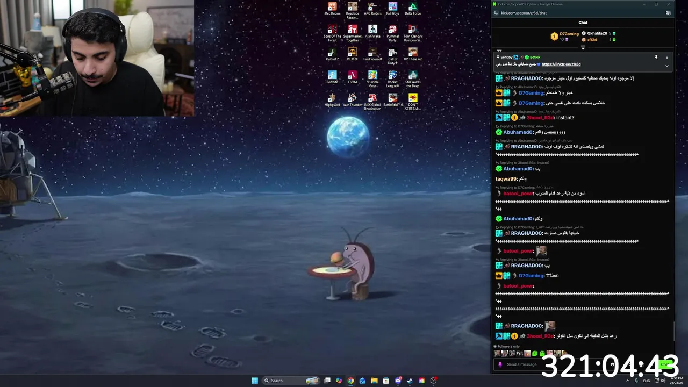Viewport: 688px width, 387px height.
Task: Unpin the pinned BotRix message
Action: [x=656, y=57]
